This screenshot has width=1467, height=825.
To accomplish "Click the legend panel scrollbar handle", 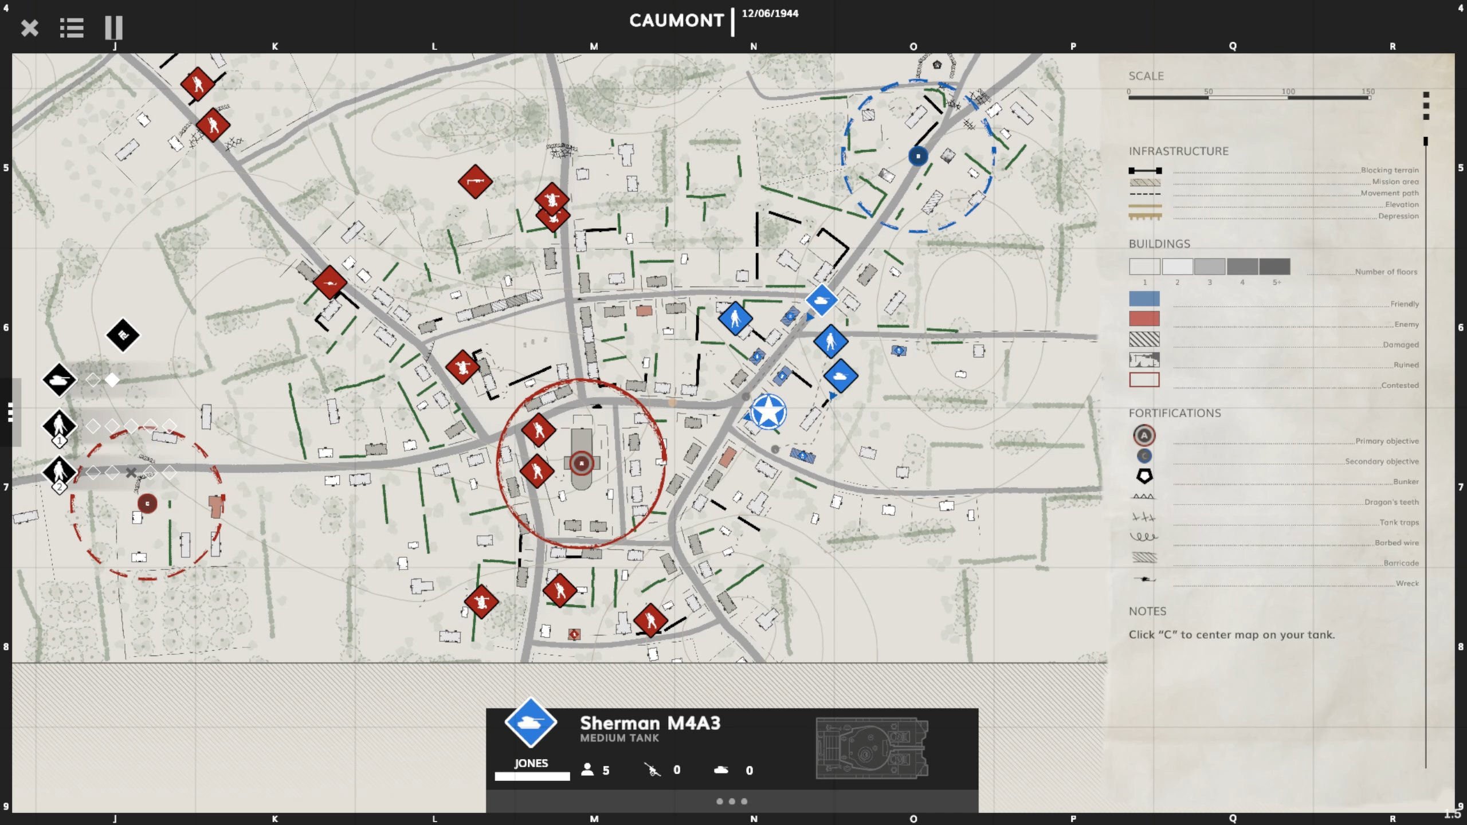I will pyautogui.click(x=1426, y=141).
